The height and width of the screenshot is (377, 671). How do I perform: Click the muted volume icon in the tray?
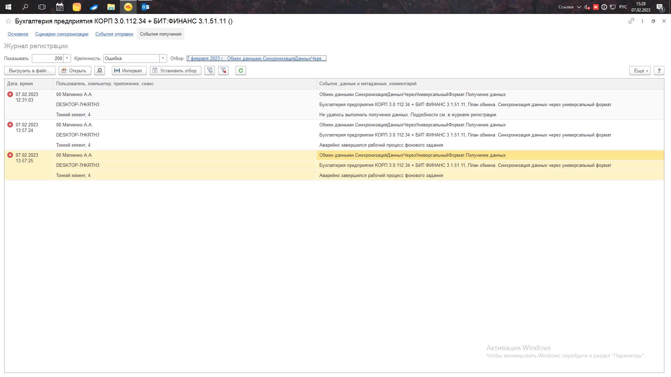[587, 7]
